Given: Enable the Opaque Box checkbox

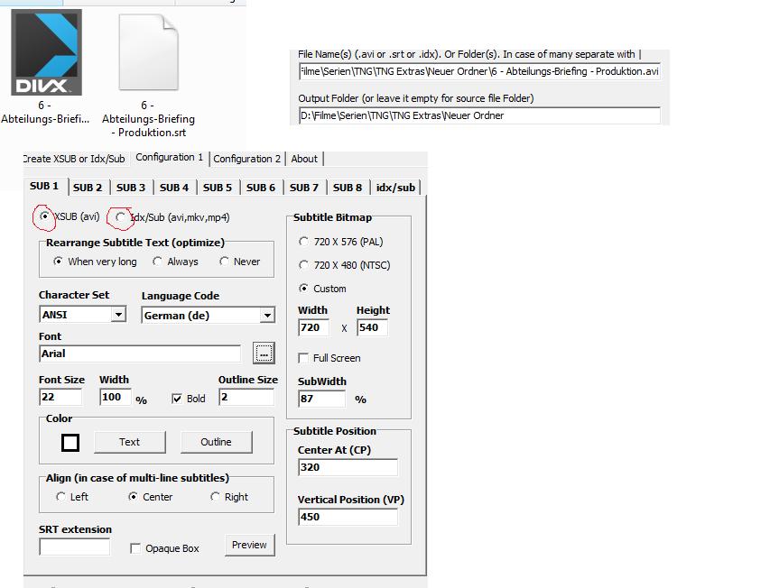Looking at the screenshot, I should pyautogui.click(x=135, y=548).
